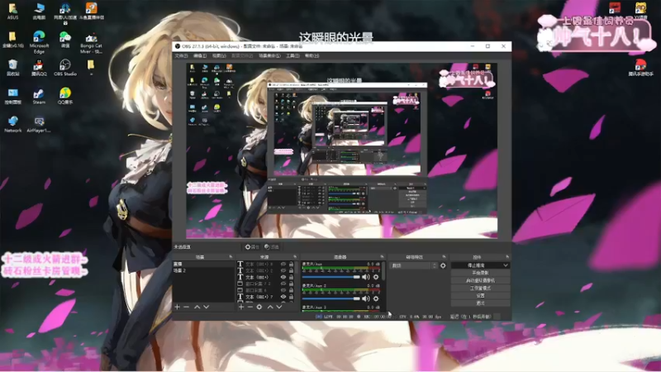Add a new source with the plus button
661x372 pixels.
[x=241, y=307]
